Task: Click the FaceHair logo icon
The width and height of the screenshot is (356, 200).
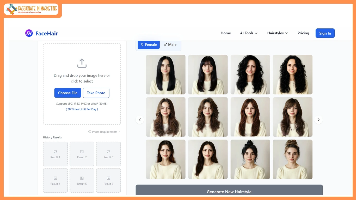Action: click(x=29, y=33)
